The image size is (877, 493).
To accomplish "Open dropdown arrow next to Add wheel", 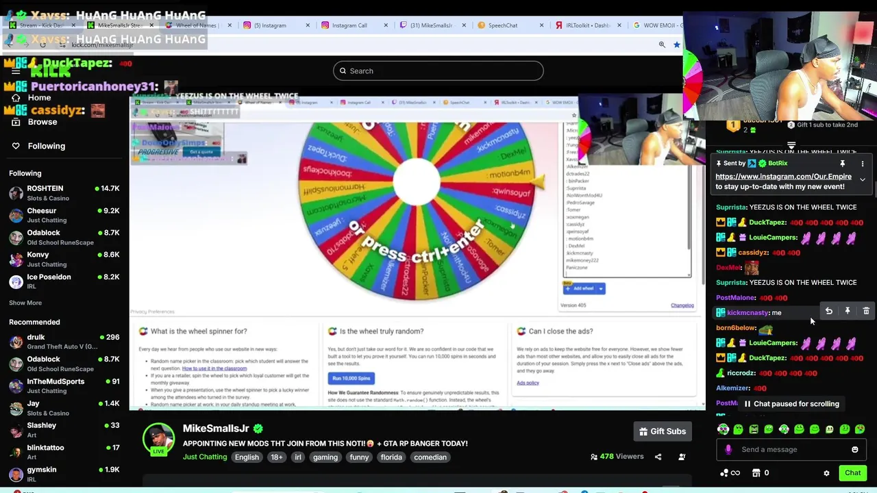I will (601, 289).
